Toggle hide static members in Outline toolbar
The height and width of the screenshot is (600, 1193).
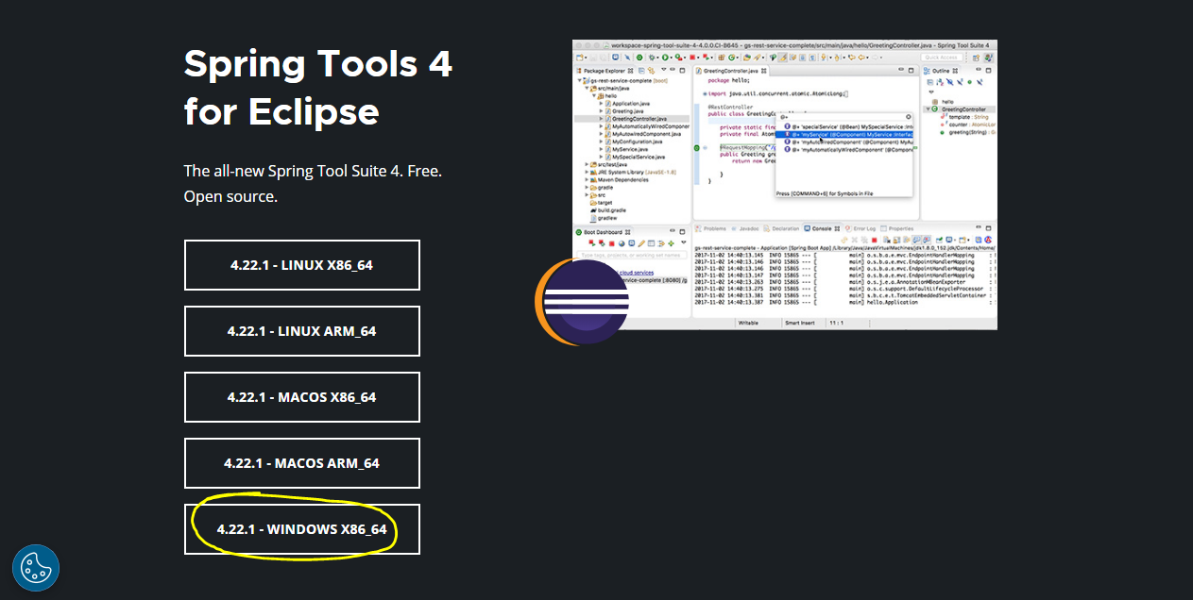click(x=960, y=80)
